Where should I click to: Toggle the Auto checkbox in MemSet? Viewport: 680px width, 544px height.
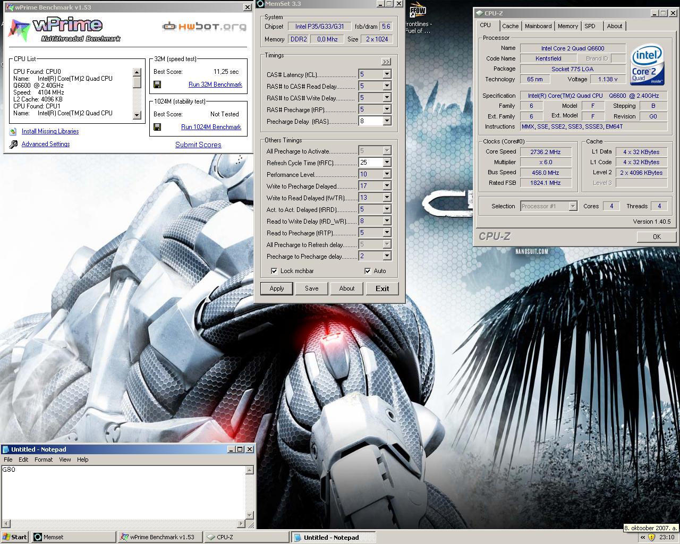[x=368, y=271]
